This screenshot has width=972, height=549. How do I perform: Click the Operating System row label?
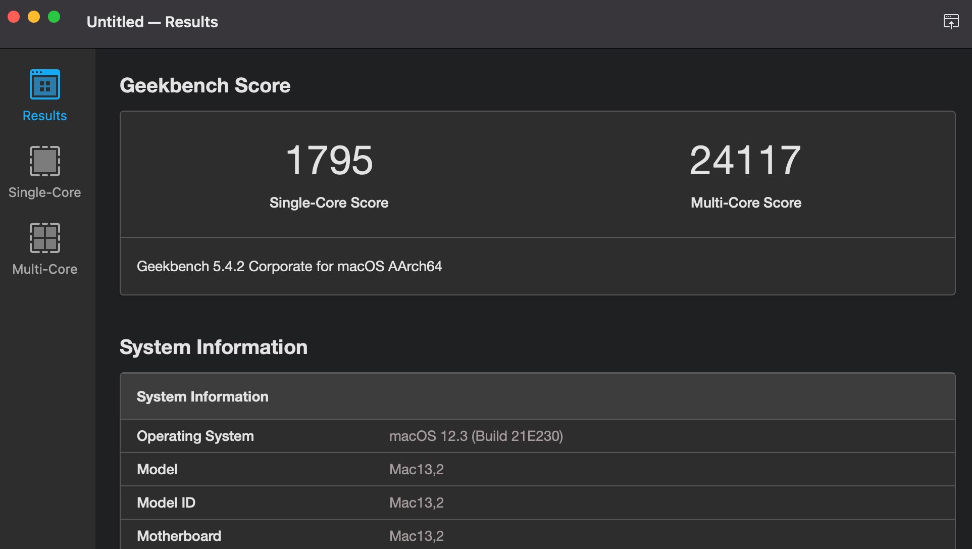click(195, 436)
